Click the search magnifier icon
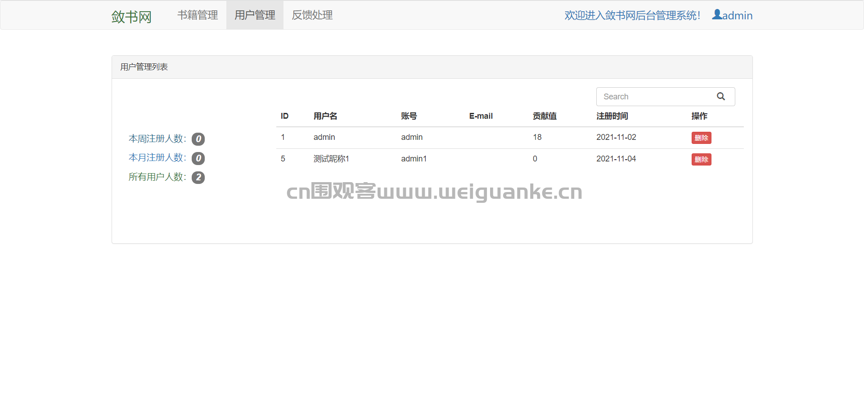 click(x=720, y=96)
